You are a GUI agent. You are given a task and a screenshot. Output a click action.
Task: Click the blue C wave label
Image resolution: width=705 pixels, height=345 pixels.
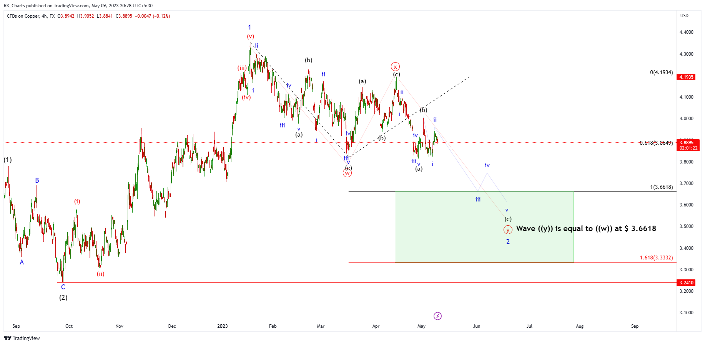click(x=63, y=287)
